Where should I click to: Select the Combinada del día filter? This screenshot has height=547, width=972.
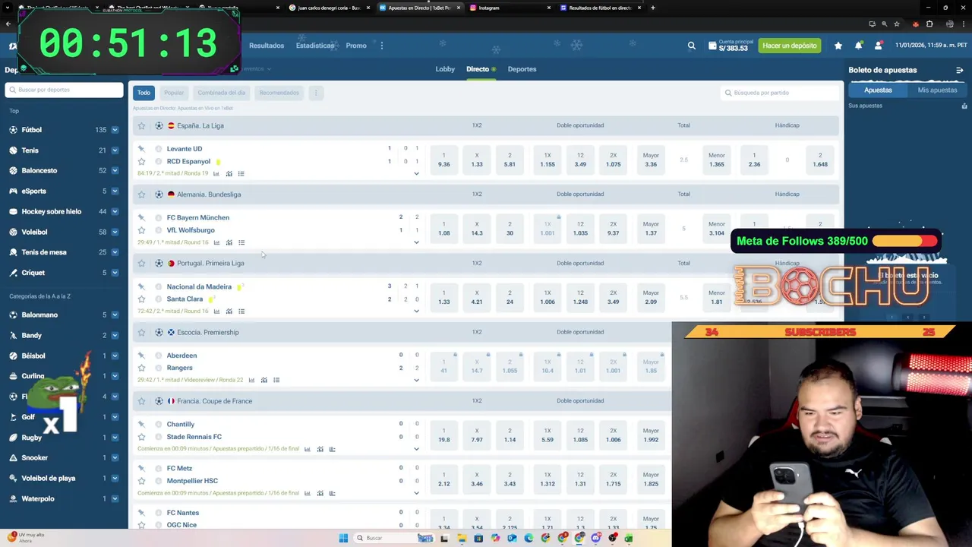(221, 93)
